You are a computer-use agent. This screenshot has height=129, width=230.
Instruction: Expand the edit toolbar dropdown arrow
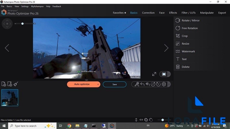click(169, 84)
